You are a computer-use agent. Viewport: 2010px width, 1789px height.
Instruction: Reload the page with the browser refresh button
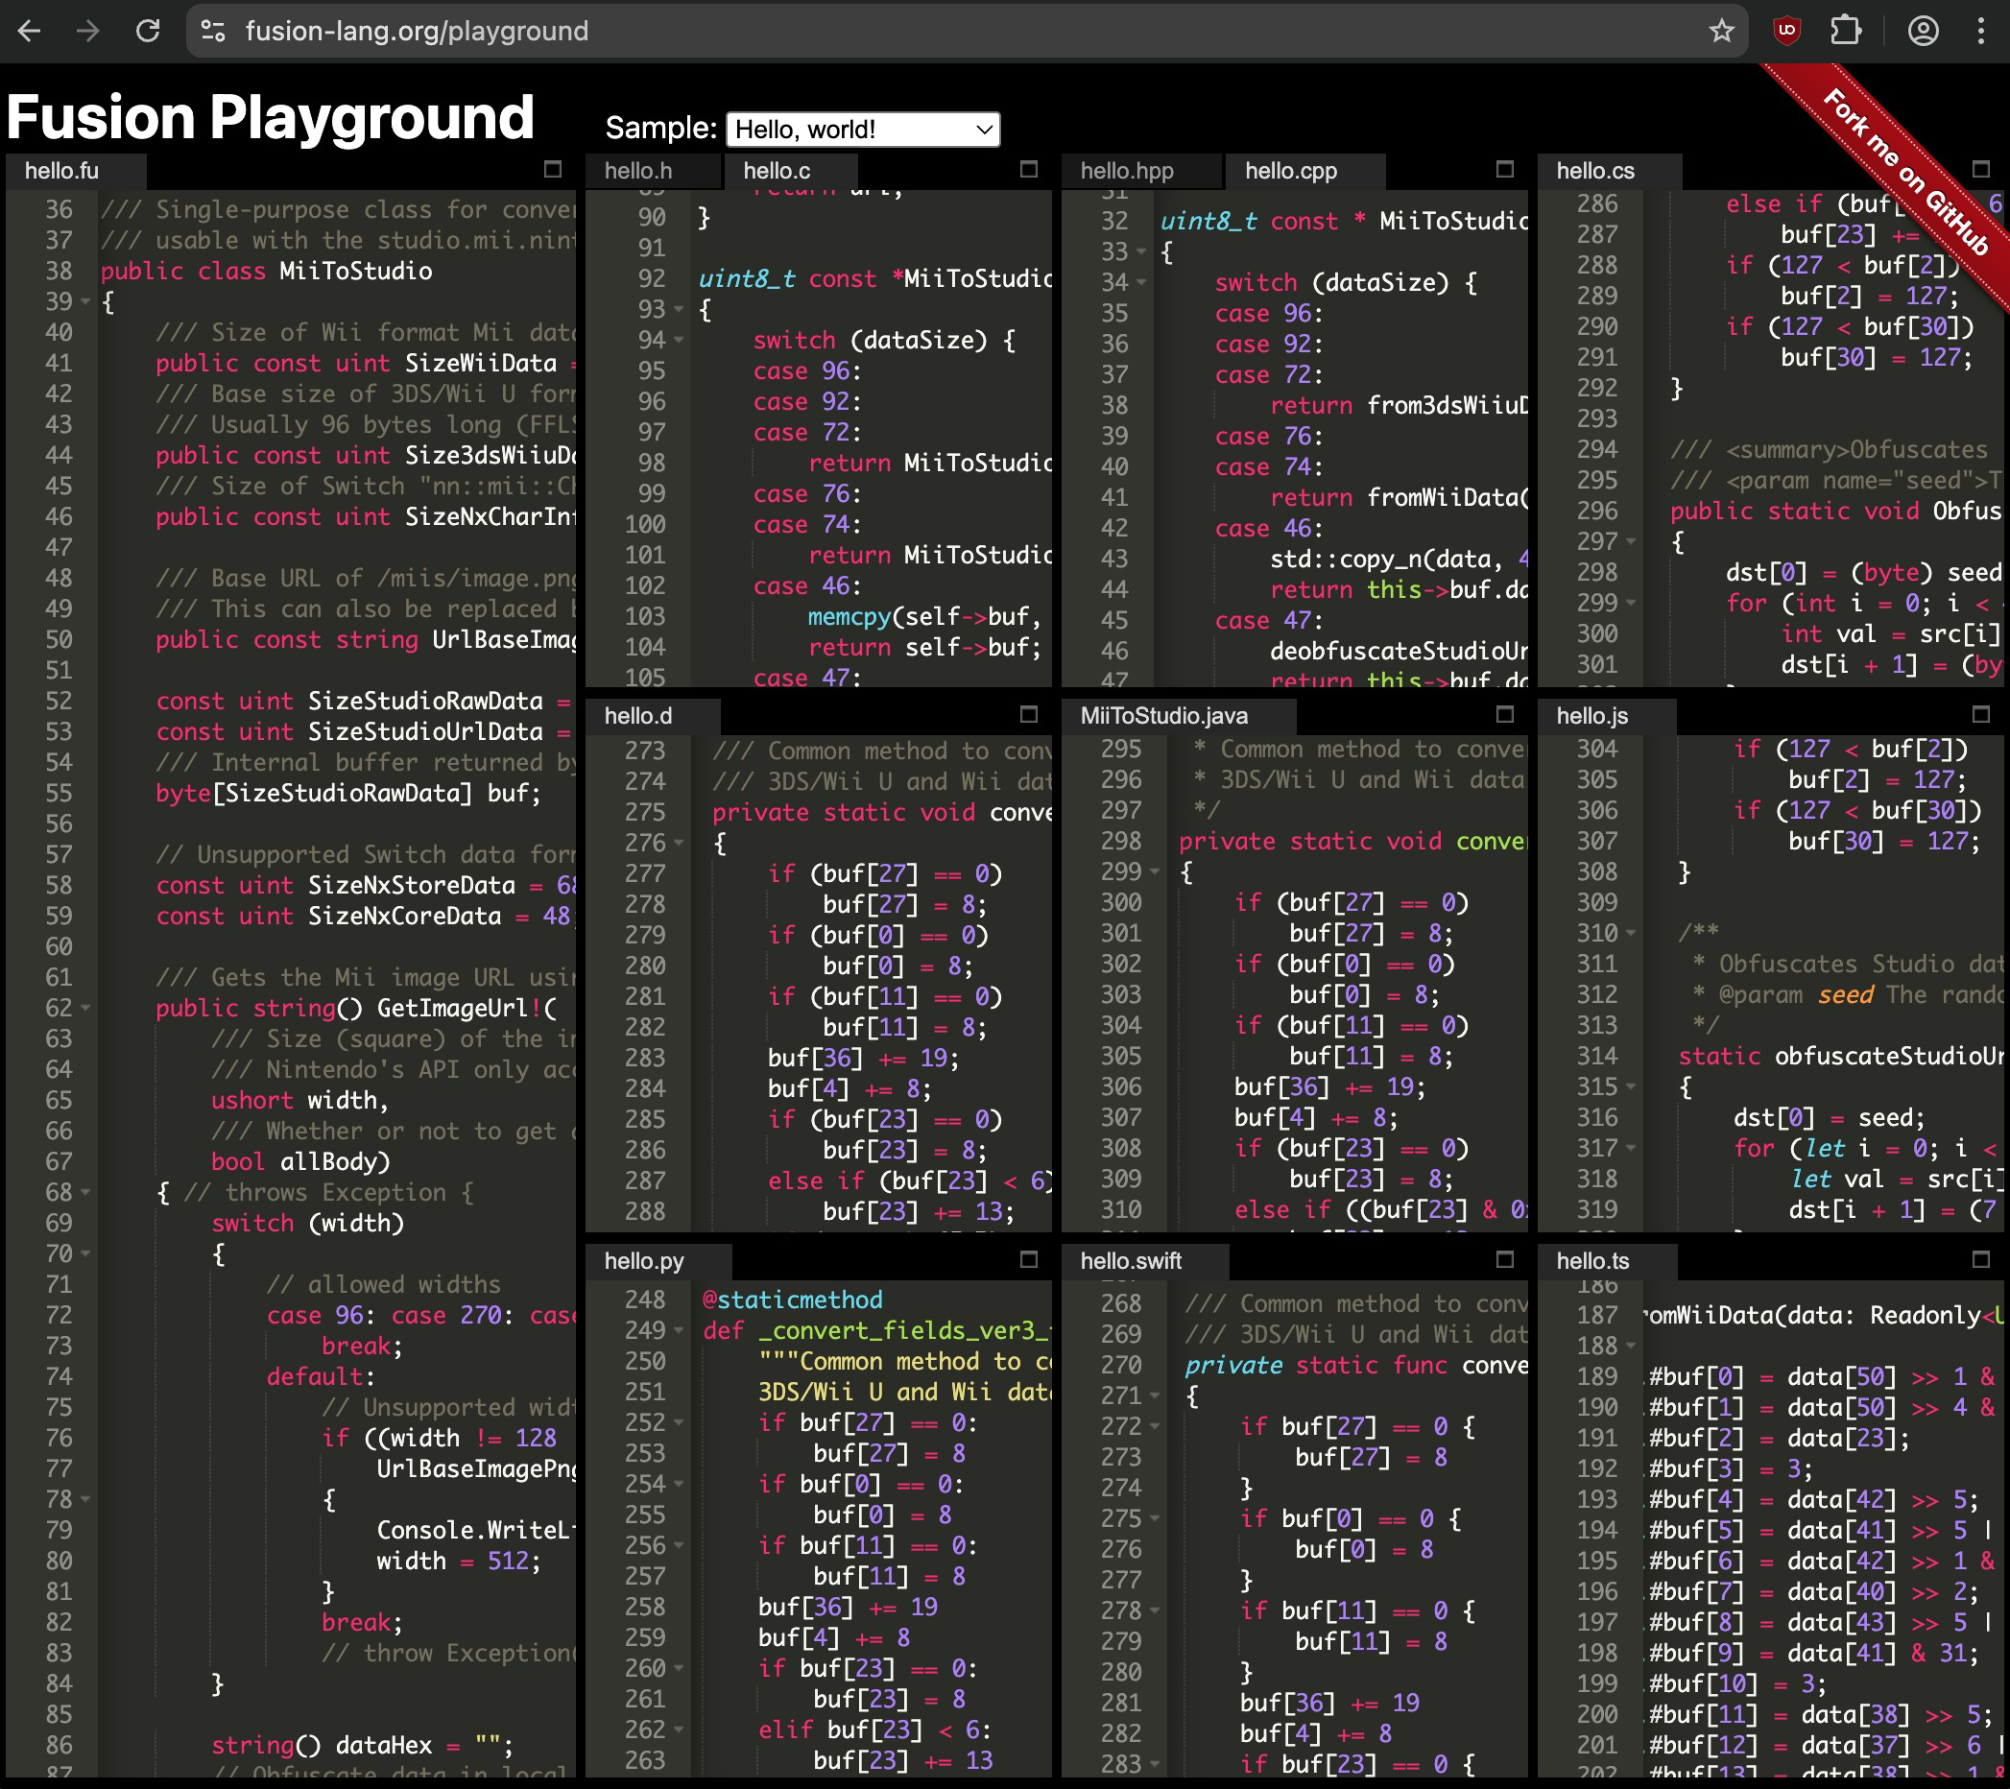click(148, 31)
